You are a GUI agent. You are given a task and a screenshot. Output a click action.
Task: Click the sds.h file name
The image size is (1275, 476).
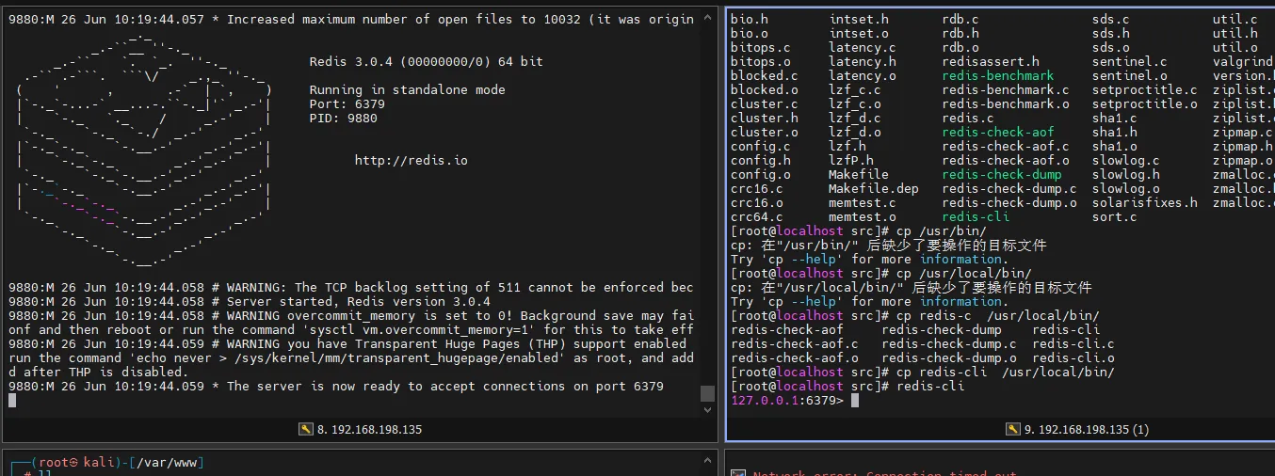coord(1111,34)
